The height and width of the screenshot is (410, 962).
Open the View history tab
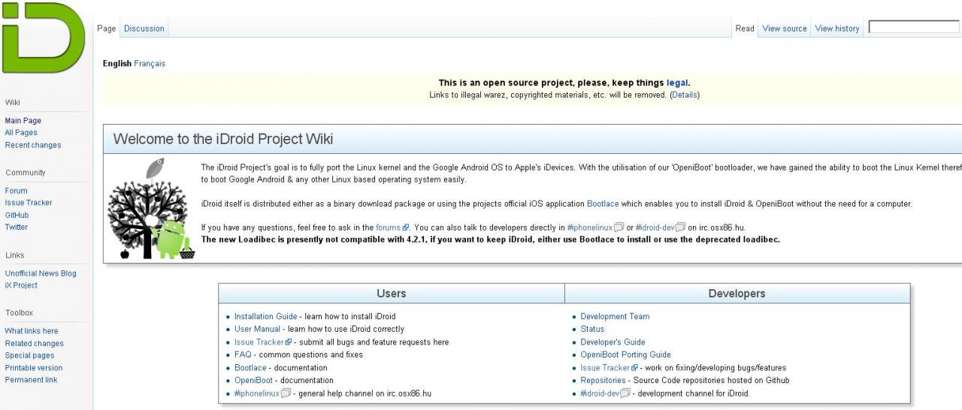pos(837,29)
